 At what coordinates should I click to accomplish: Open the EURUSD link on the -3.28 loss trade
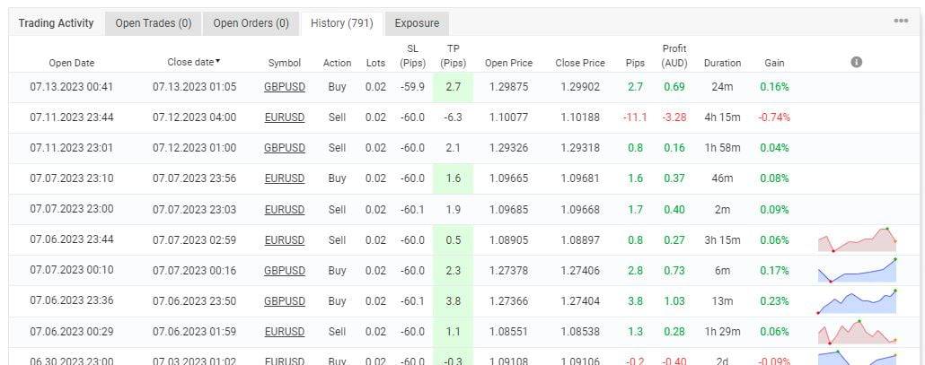[284, 117]
